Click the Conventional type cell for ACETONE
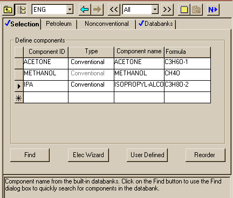 91,63
